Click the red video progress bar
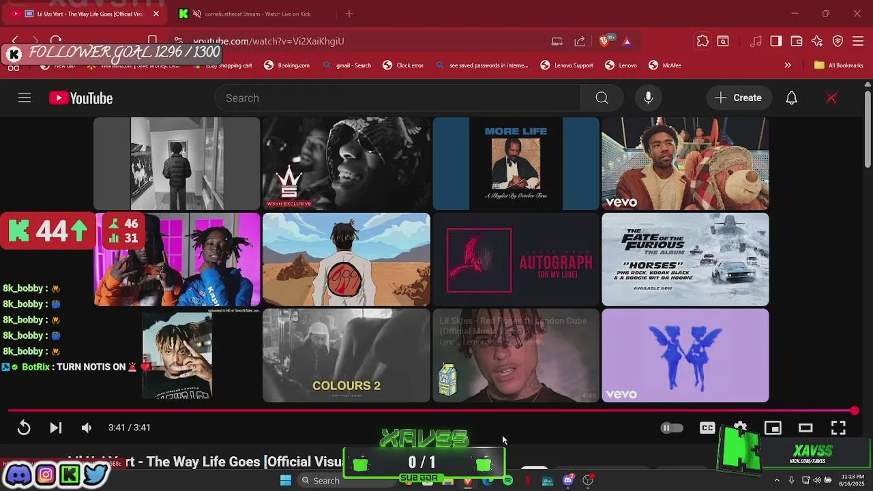Image resolution: width=873 pixels, height=491 pixels. click(430, 411)
